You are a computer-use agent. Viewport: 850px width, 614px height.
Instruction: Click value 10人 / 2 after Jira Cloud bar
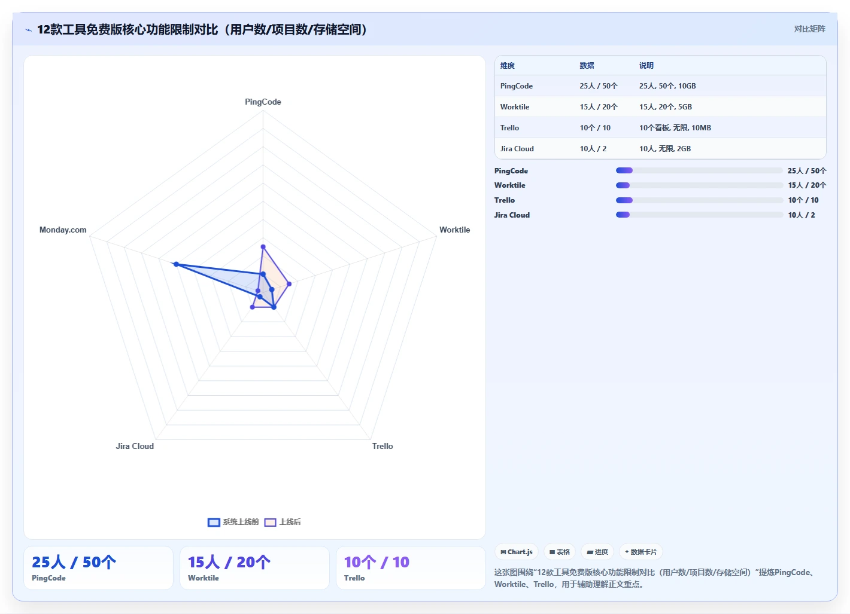pos(802,215)
